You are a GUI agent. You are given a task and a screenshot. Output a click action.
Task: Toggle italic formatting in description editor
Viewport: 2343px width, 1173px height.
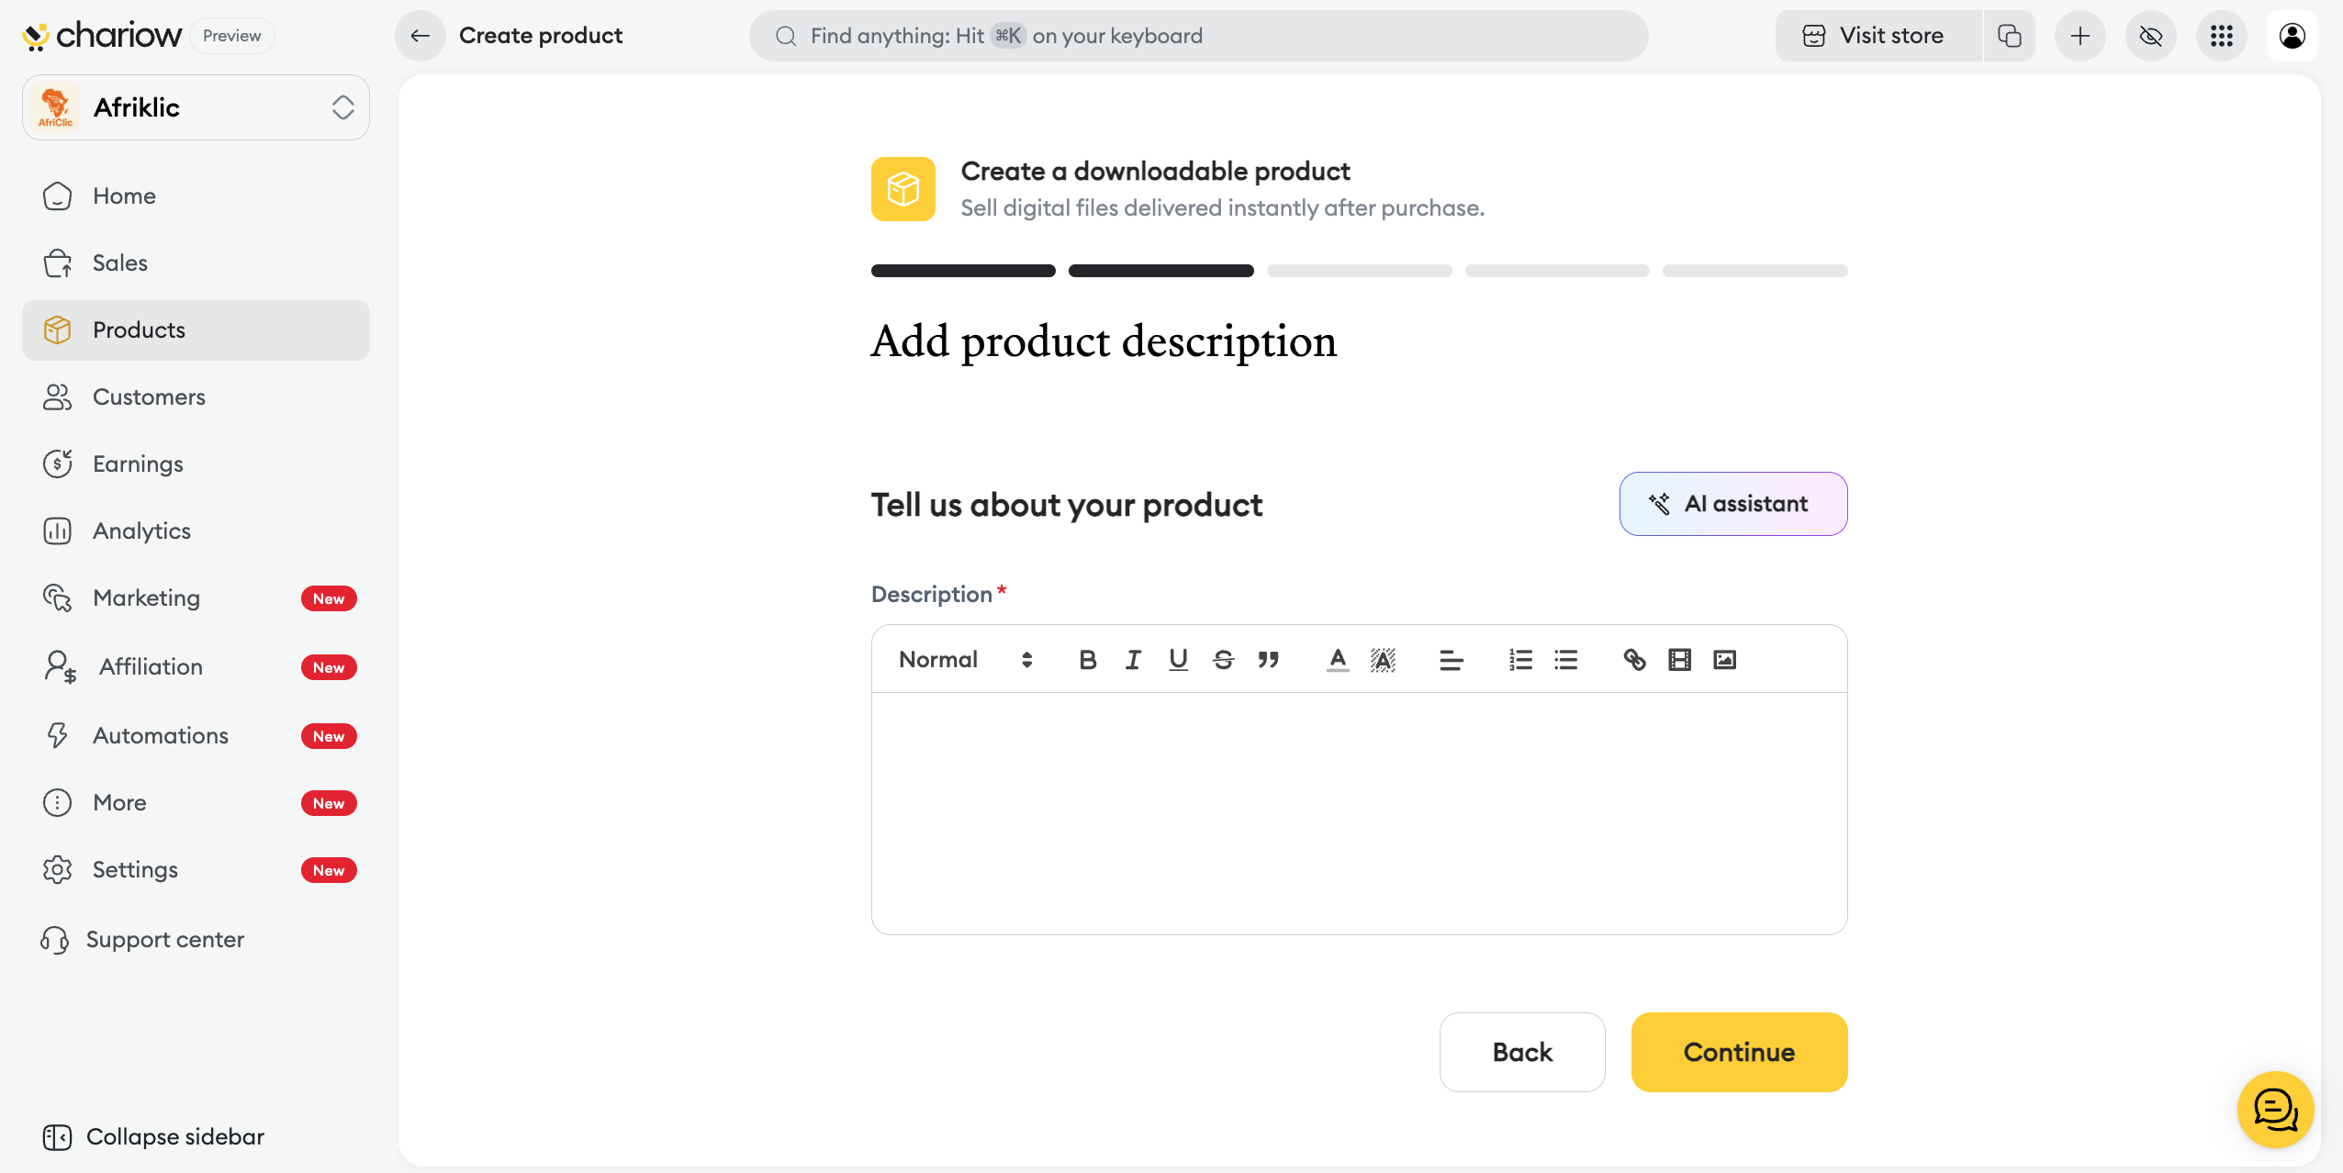[1133, 659]
